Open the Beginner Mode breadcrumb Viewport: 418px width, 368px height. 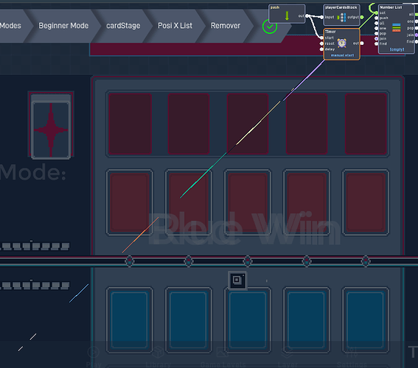coord(63,26)
